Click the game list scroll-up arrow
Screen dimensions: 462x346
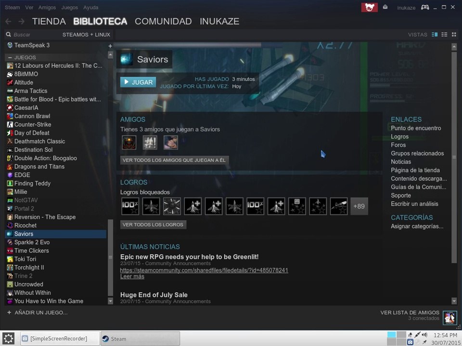[x=111, y=55]
